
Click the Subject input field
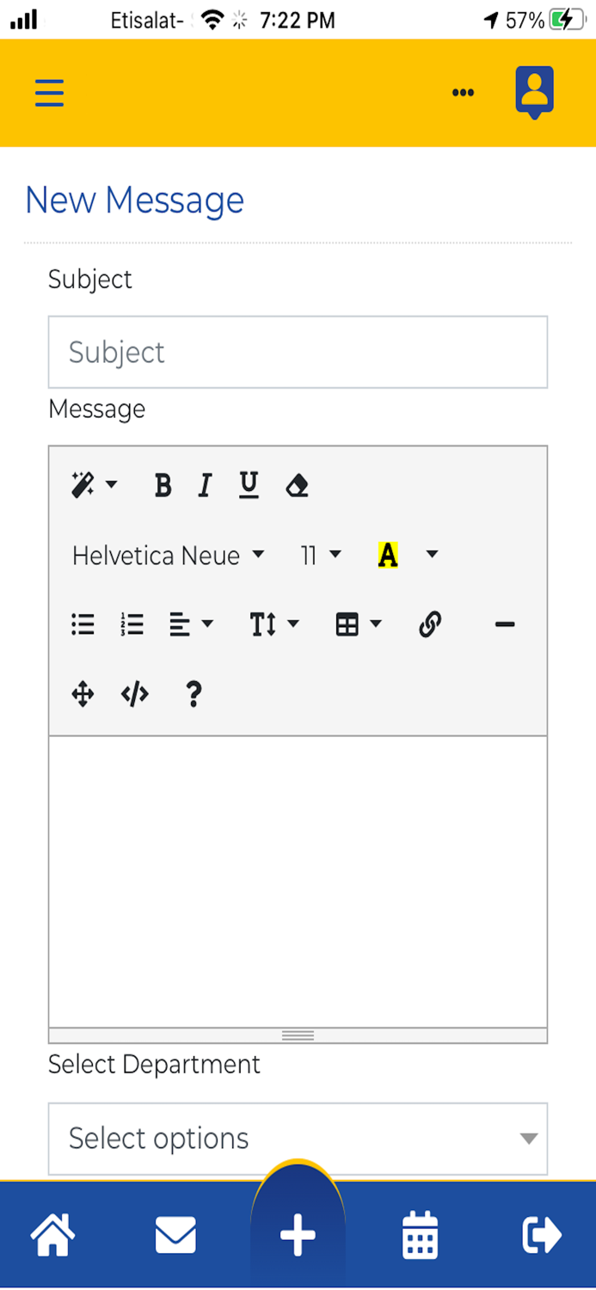point(298,352)
